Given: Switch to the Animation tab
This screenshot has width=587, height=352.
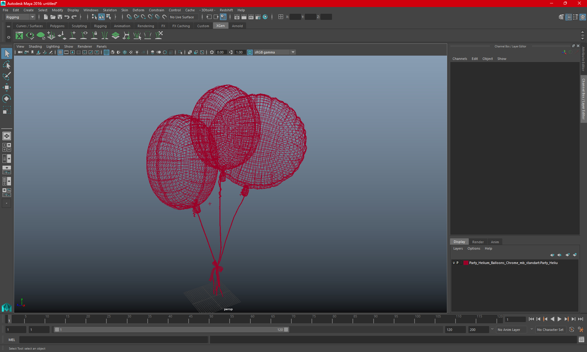Looking at the screenshot, I should 122,26.
